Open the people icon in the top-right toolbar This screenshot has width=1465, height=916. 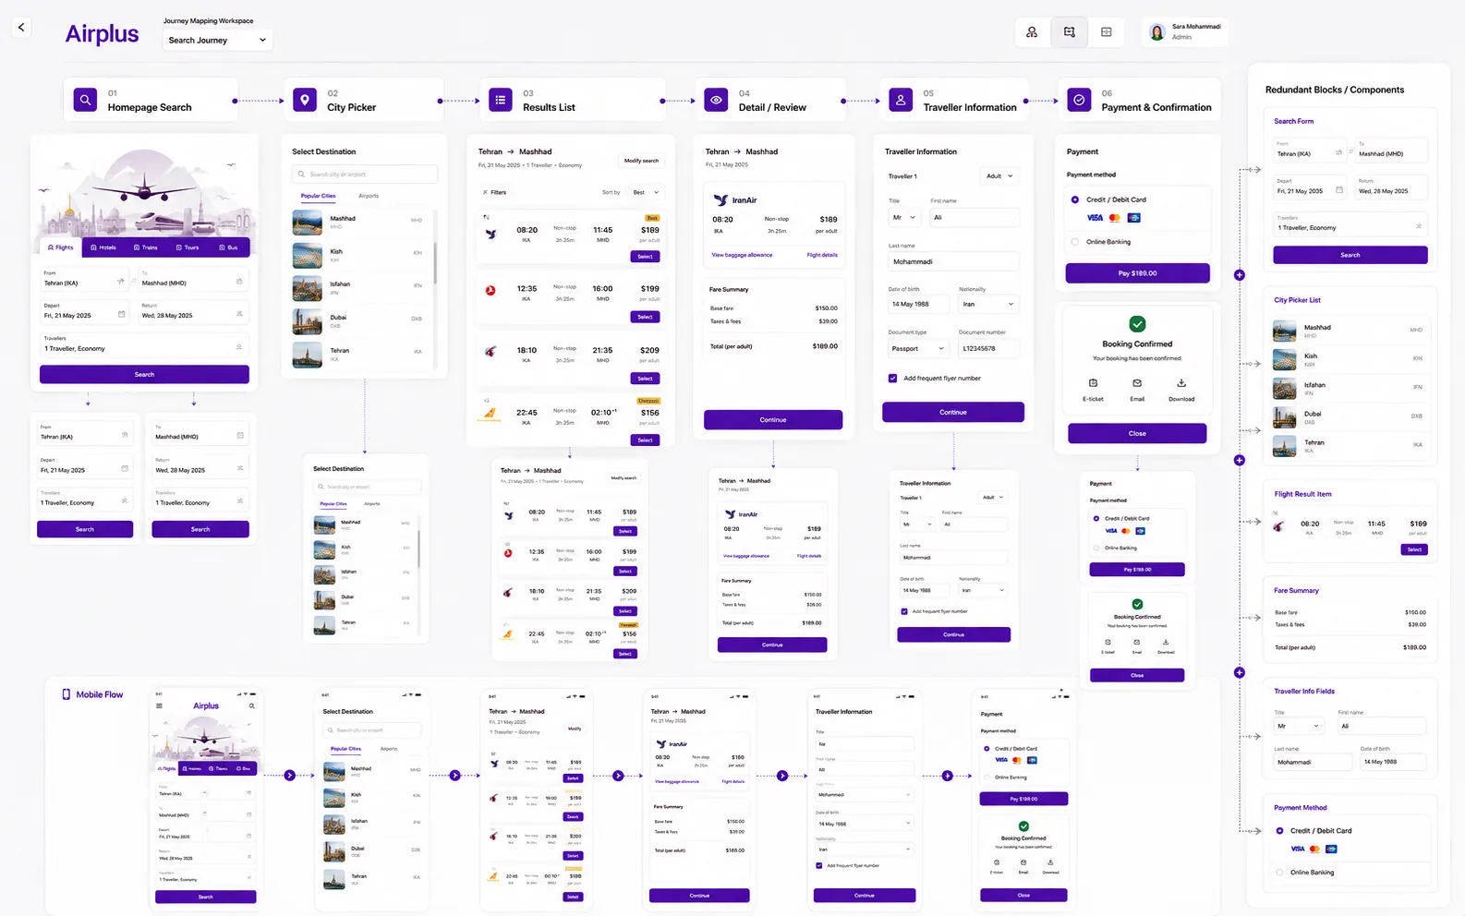pyautogui.click(x=1032, y=32)
